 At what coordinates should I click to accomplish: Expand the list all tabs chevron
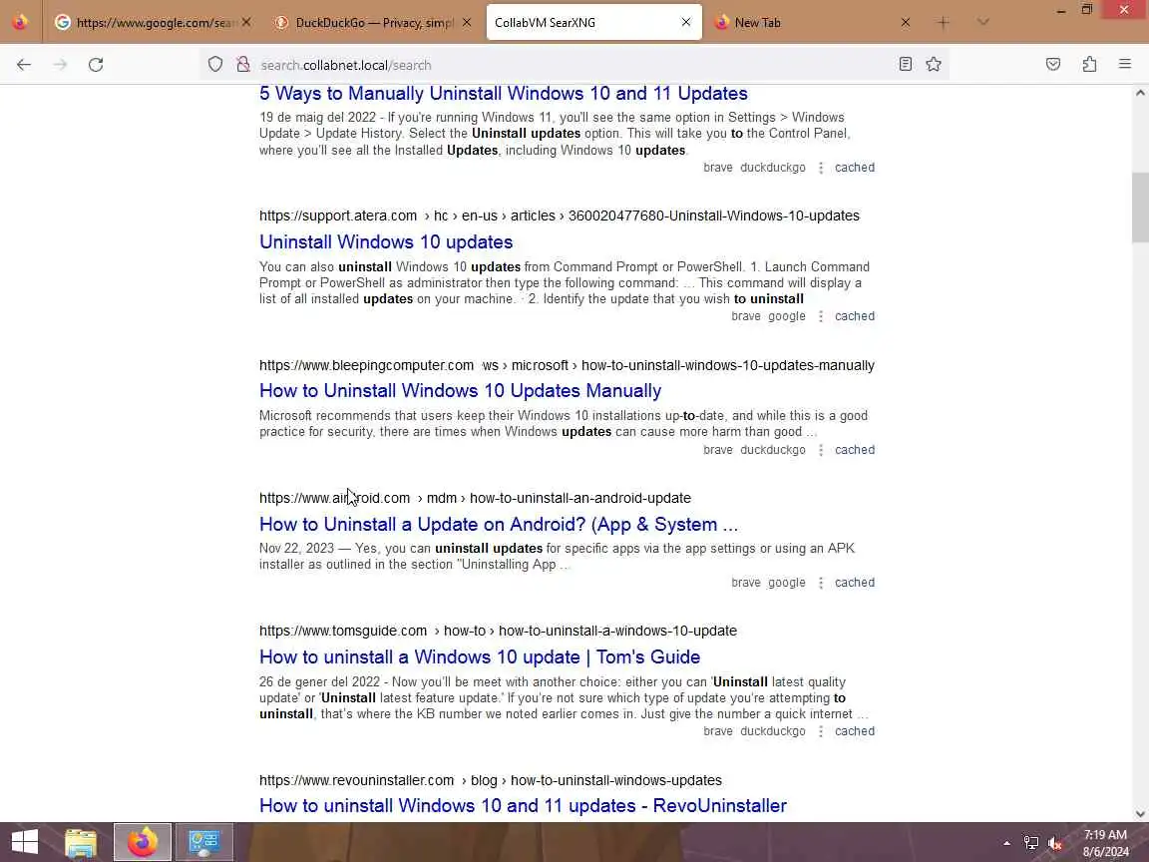(982, 23)
